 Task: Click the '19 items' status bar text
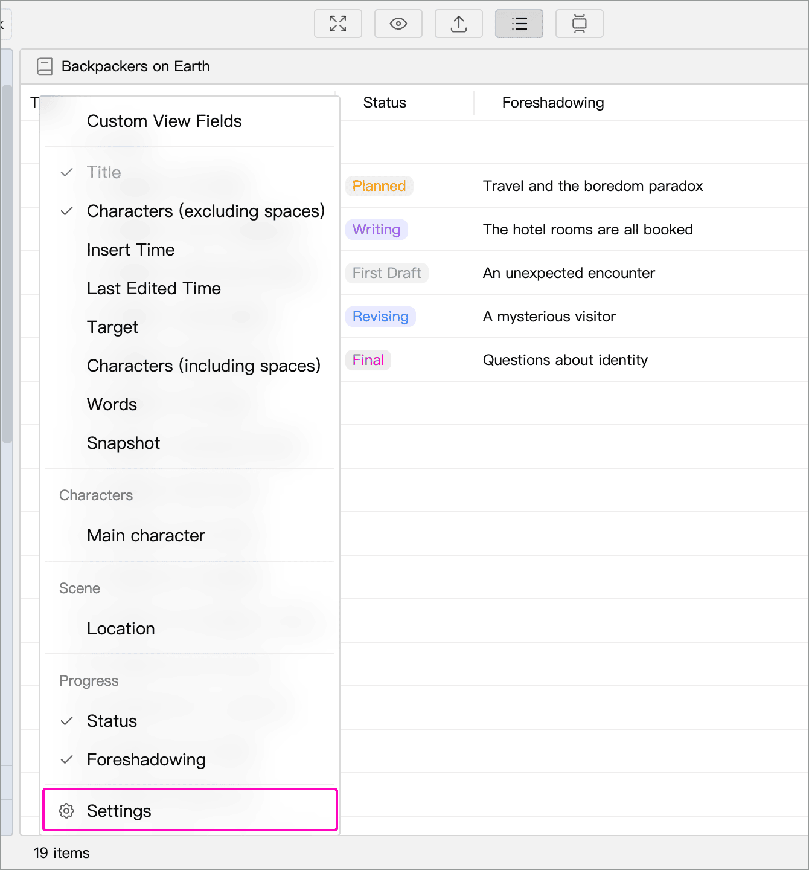[62, 853]
